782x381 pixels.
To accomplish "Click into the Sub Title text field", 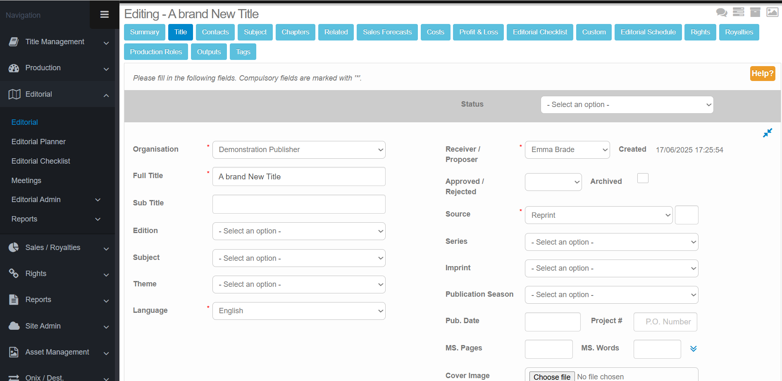I will tap(298, 204).
